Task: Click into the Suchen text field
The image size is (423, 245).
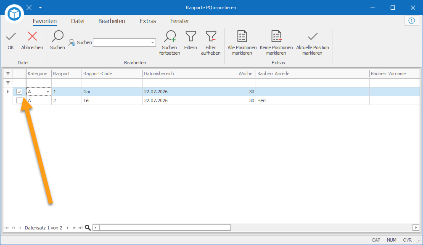Action: [x=122, y=42]
